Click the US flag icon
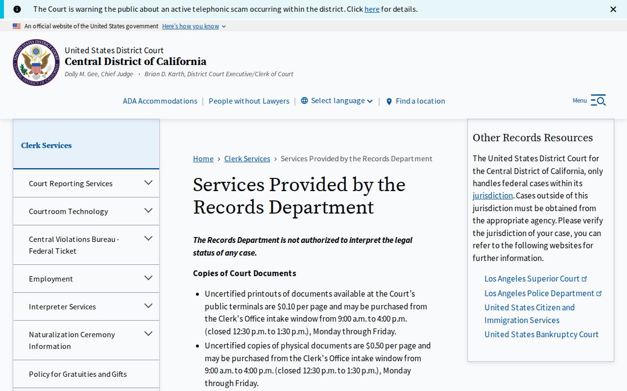 (17, 26)
